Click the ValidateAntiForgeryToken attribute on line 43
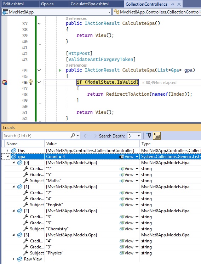Screen dimensions: 201x264 [101, 60]
